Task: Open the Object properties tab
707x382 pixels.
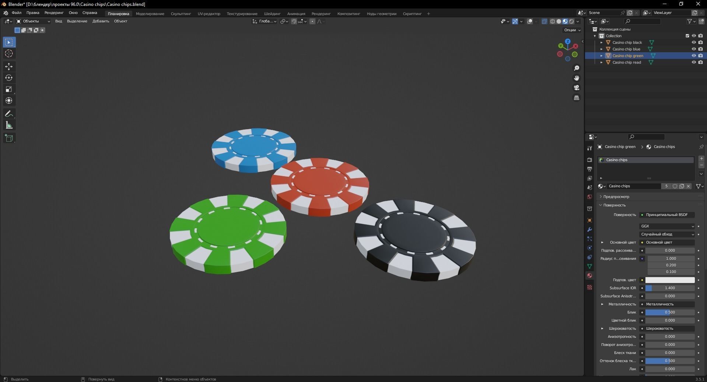Action: [x=589, y=220]
